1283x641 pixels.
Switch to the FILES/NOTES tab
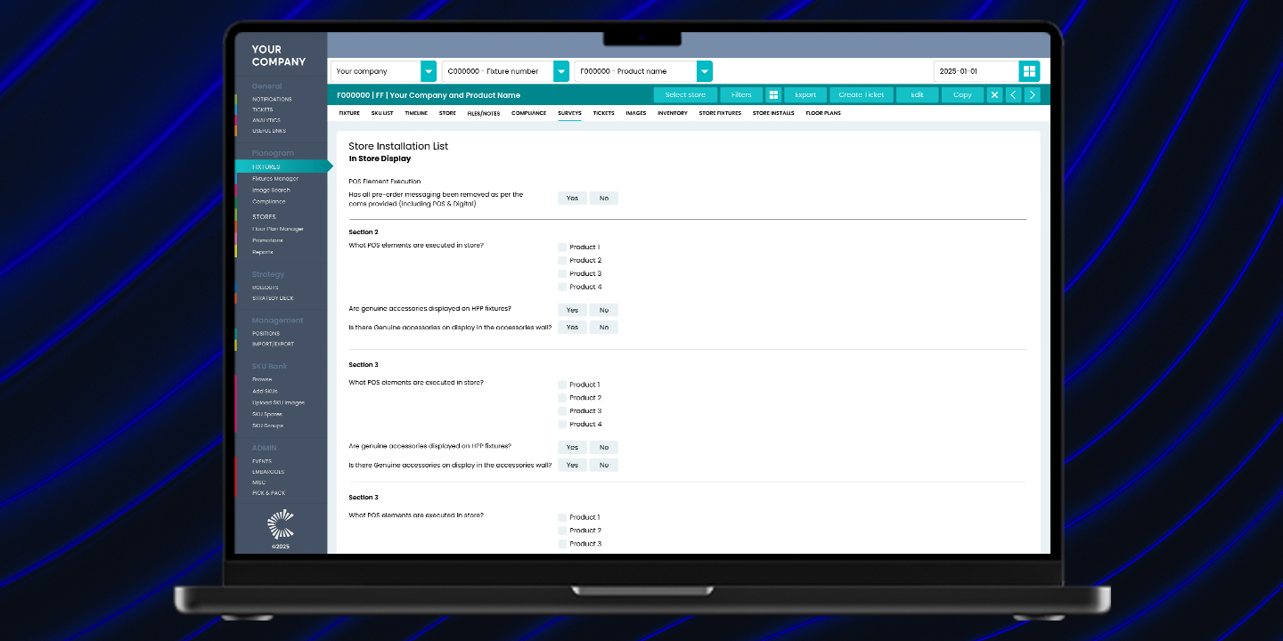coord(484,113)
